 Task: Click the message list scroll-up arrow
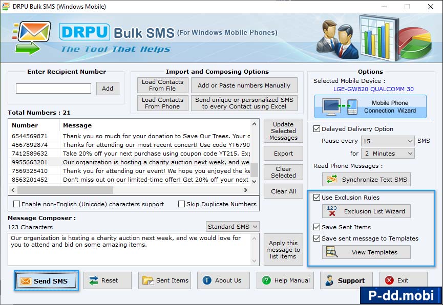pos(254,124)
